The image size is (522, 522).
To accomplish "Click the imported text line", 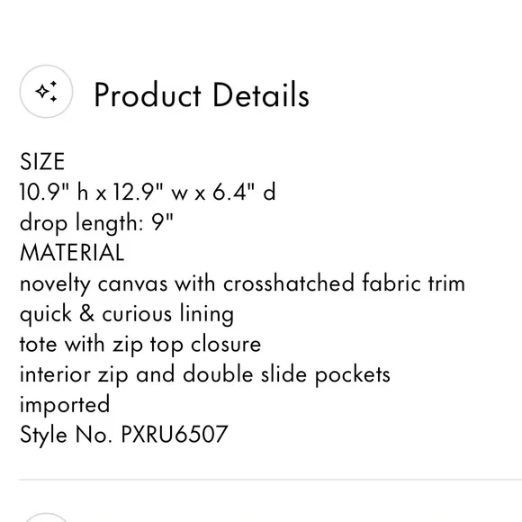I will [65, 405].
